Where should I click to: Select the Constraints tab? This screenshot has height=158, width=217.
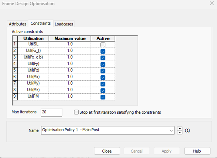pos(40,23)
